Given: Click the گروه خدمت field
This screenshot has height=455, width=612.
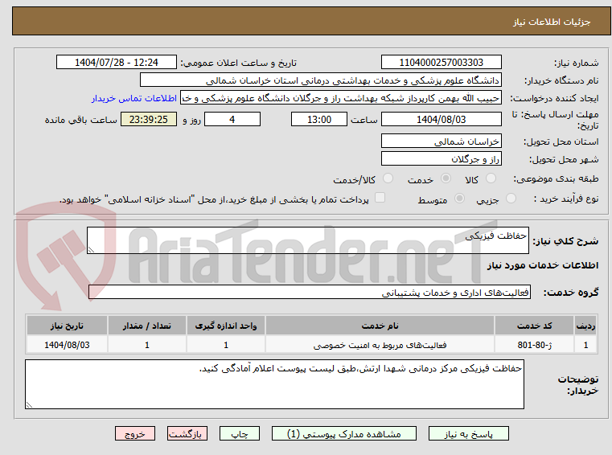Looking at the screenshot, I should click(x=310, y=293).
